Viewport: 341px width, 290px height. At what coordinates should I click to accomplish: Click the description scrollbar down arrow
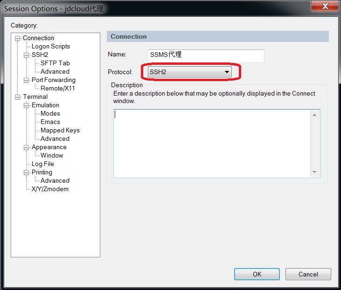point(314,172)
